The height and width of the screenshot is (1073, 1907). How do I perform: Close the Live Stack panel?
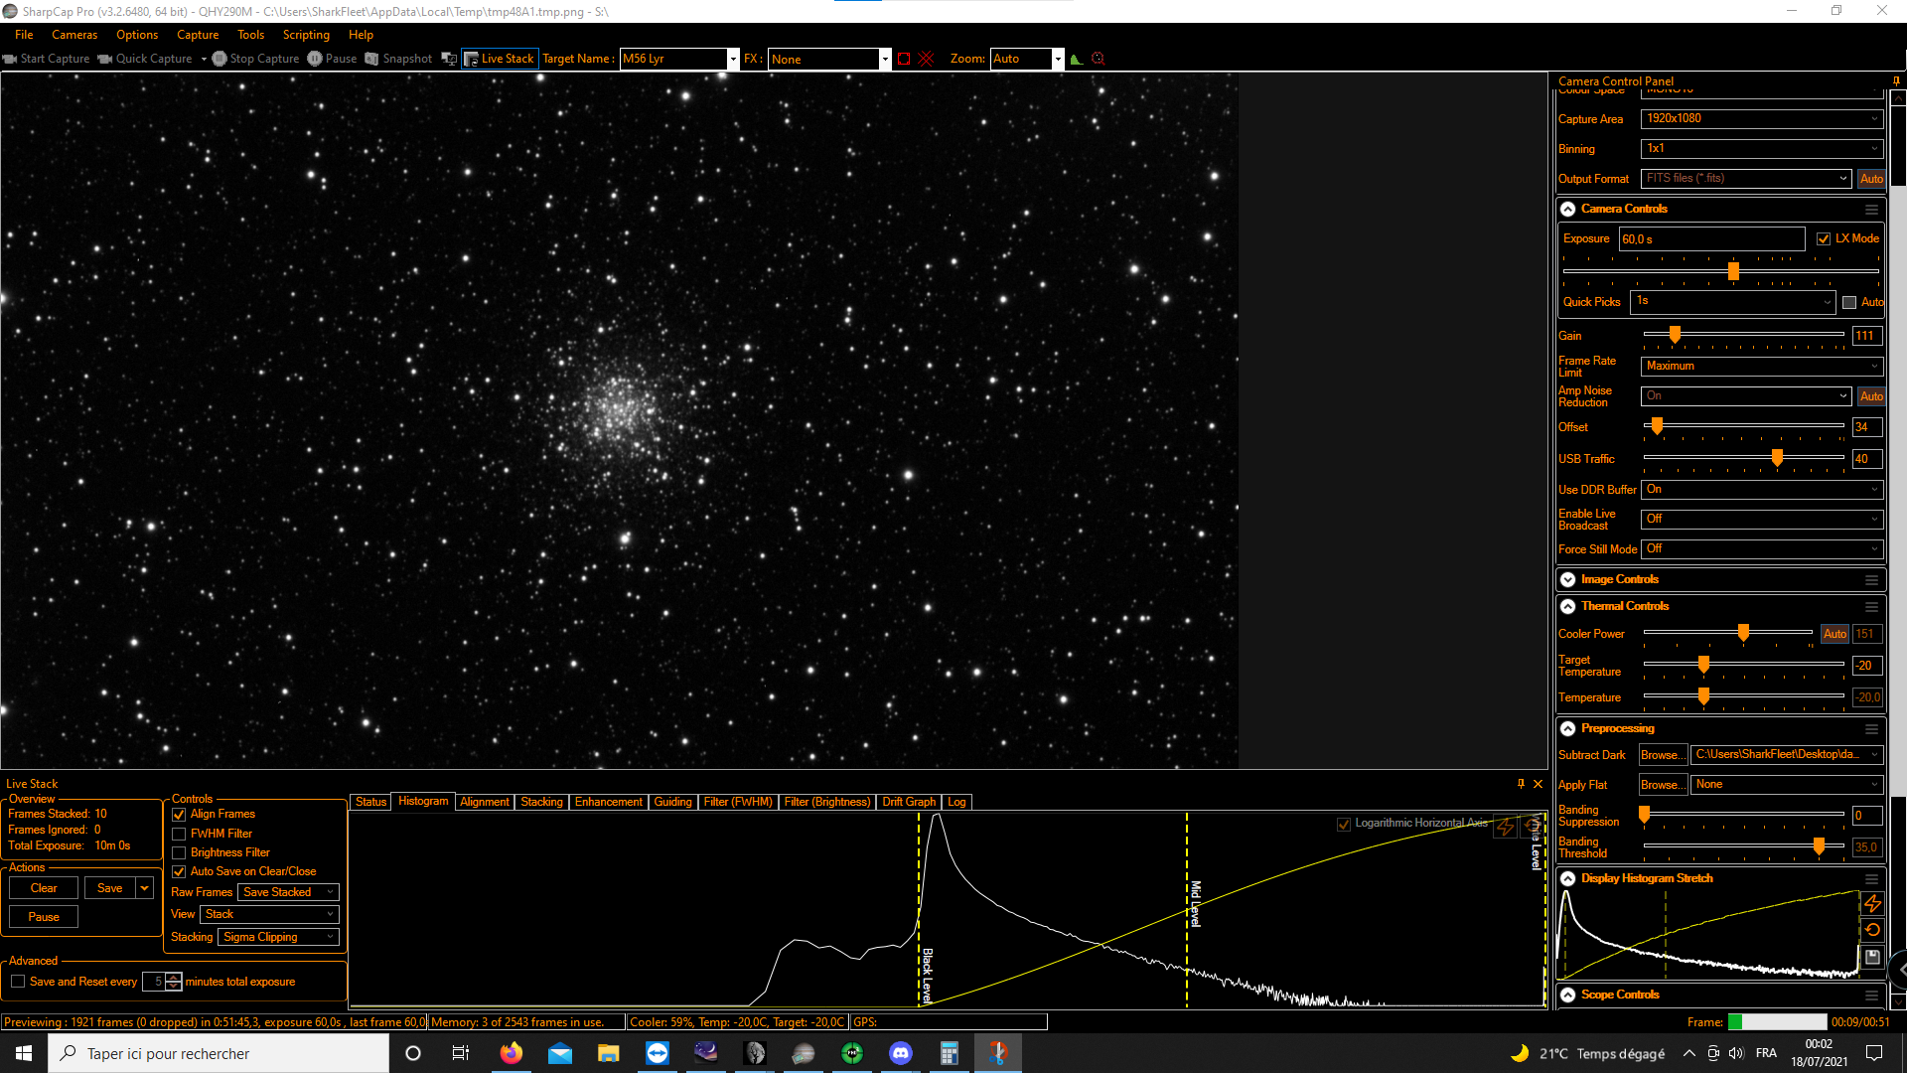coord(1539,784)
